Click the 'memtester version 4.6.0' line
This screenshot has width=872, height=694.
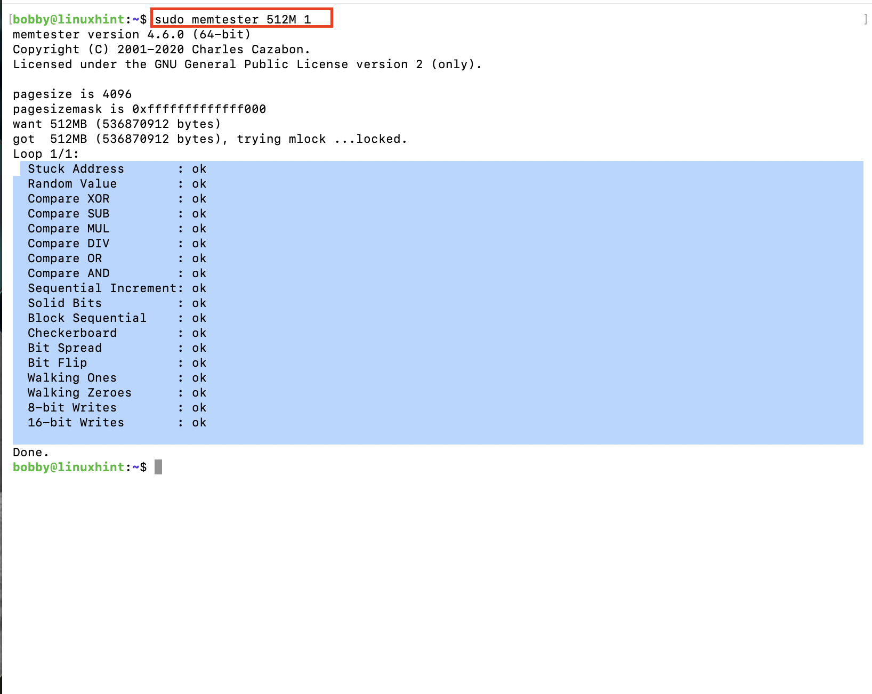pyautogui.click(x=132, y=35)
